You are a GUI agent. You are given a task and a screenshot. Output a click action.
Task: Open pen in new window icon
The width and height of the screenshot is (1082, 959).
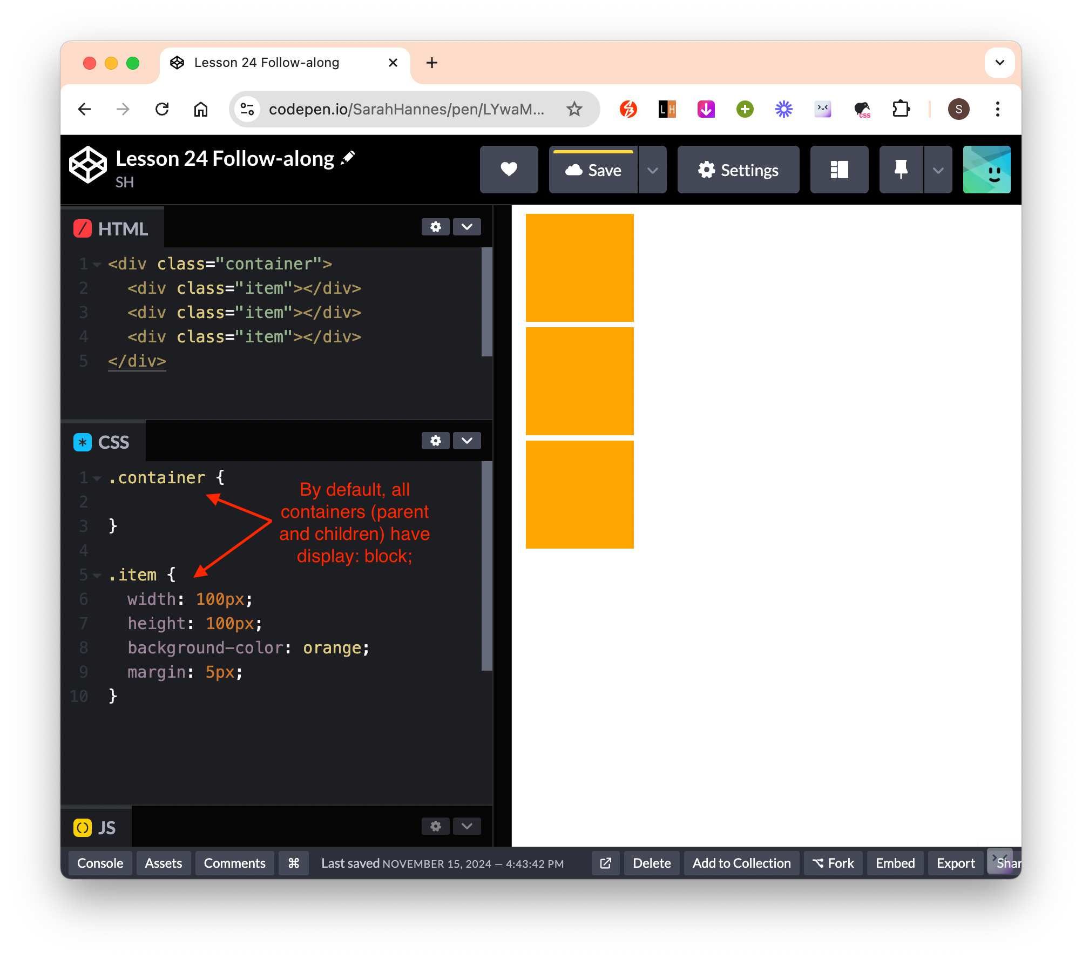click(x=605, y=863)
